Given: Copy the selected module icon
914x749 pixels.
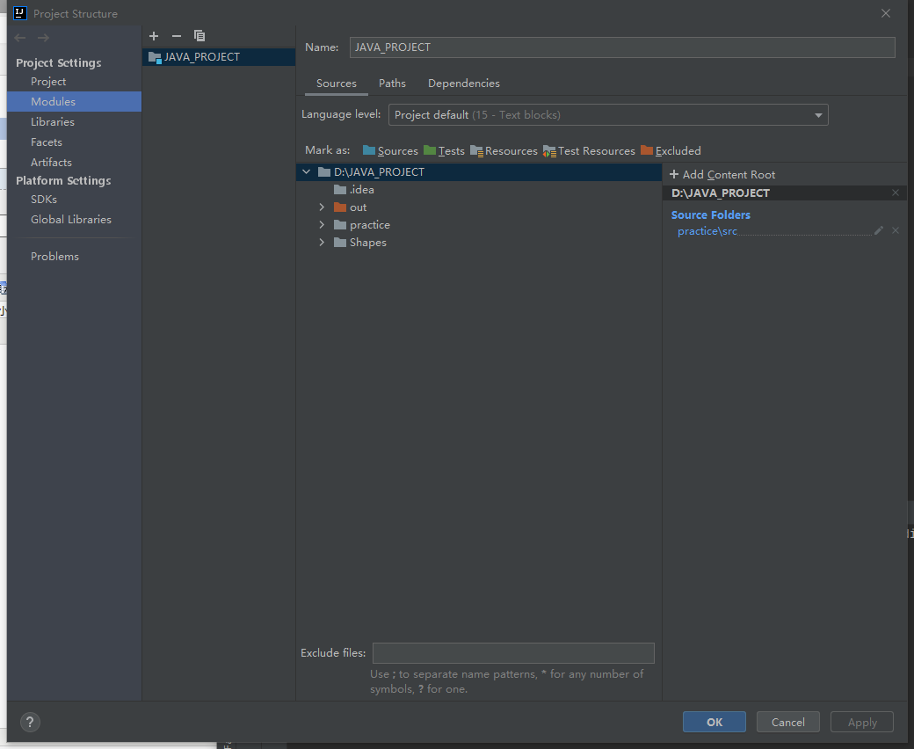Looking at the screenshot, I should 199,36.
